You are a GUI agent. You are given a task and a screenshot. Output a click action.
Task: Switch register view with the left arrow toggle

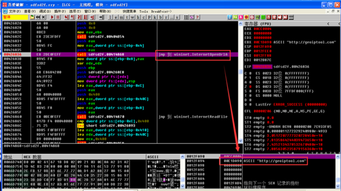[x=328, y=24]
